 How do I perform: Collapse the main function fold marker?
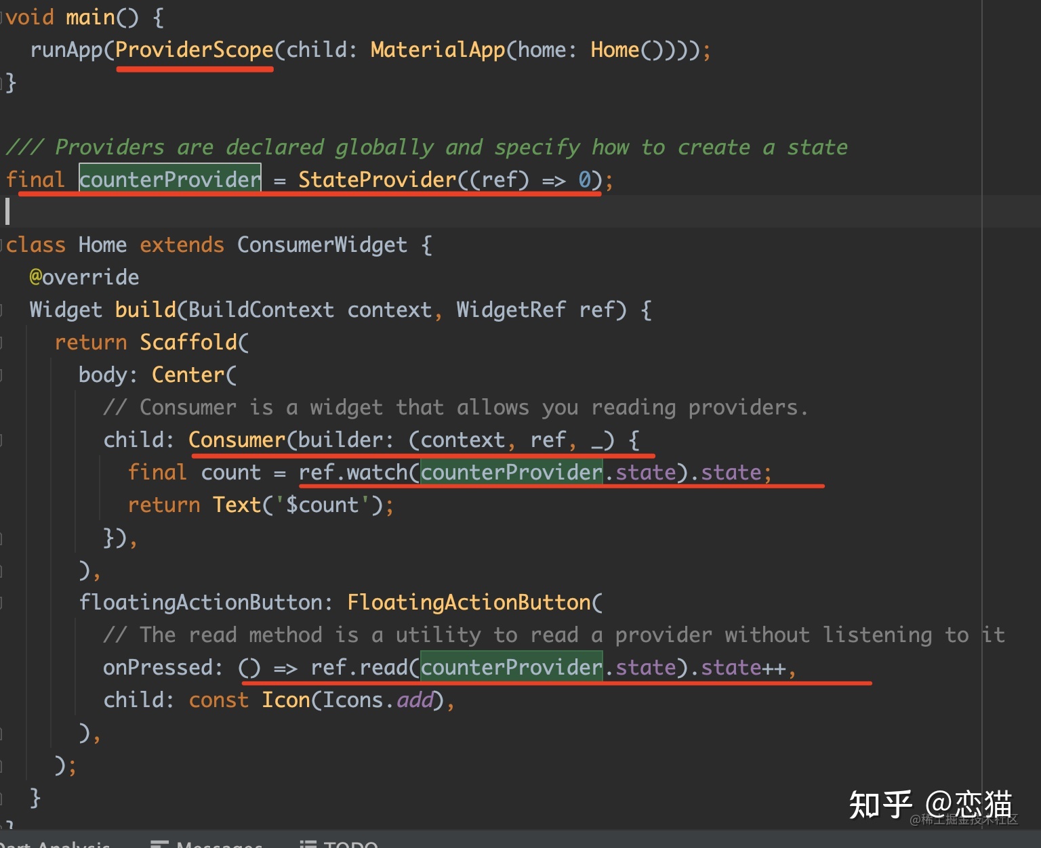tap(3, 18)
